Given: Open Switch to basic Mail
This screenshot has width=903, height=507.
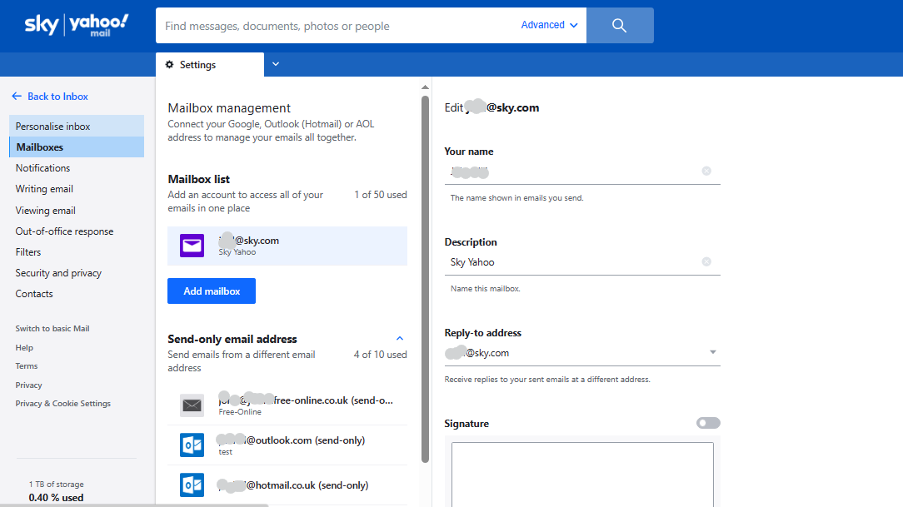Looking at the screenshot, I should tap(52, 328).
